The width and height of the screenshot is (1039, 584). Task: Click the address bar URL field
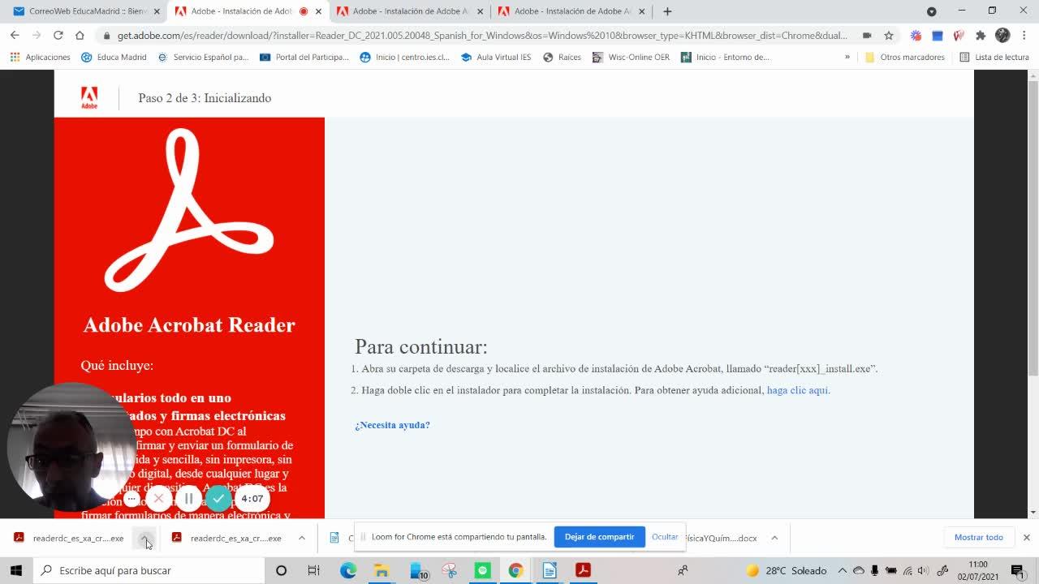pyautogui.click(x=482, y=36)
